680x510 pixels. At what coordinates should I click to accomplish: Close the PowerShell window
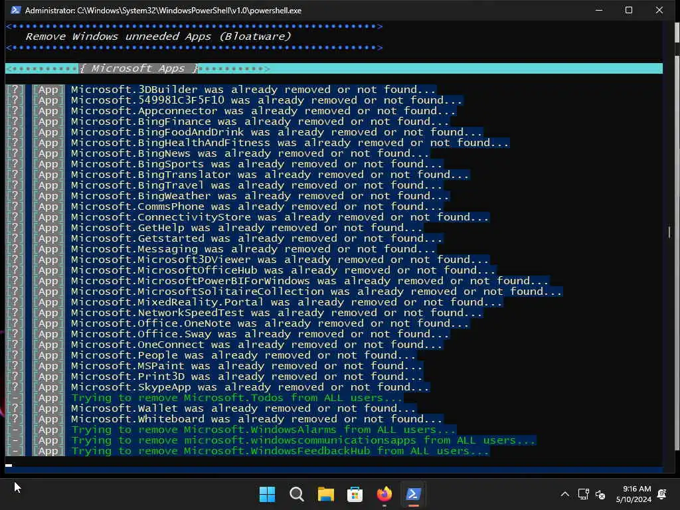[x=659, y=10]
